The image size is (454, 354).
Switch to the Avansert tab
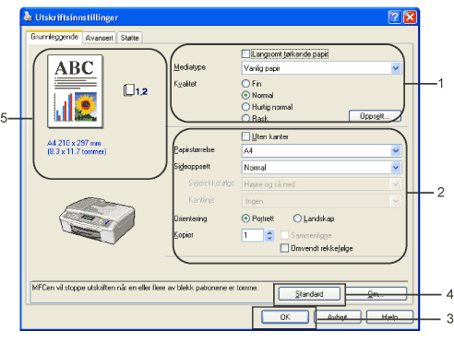pyautogui.click(x=99, y=38)
